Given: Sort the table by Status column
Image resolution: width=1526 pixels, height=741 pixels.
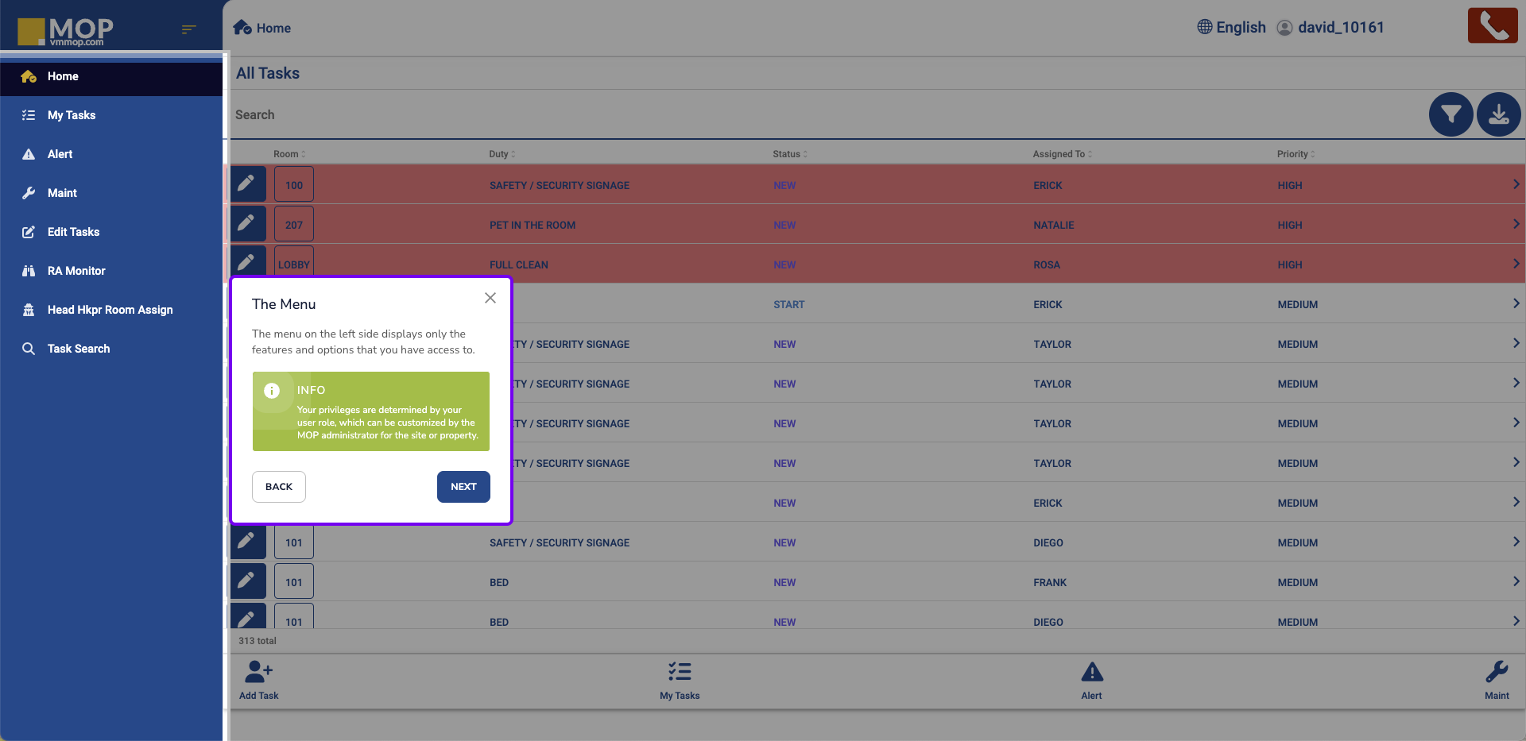Looking at the screenshot, I should [789, 154].
